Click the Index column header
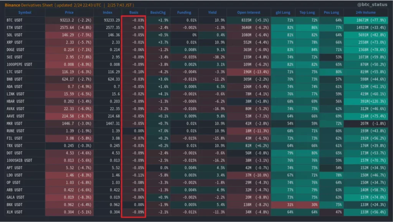393x222 pixels. tap(107, 12)
